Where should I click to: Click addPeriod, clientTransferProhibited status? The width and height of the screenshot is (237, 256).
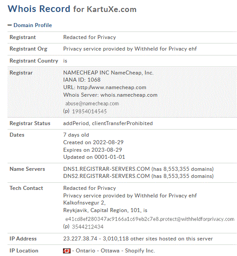[108, 123]
